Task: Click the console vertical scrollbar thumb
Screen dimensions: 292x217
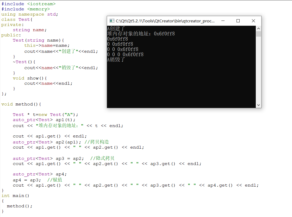Action: click(x=258, y=34)
